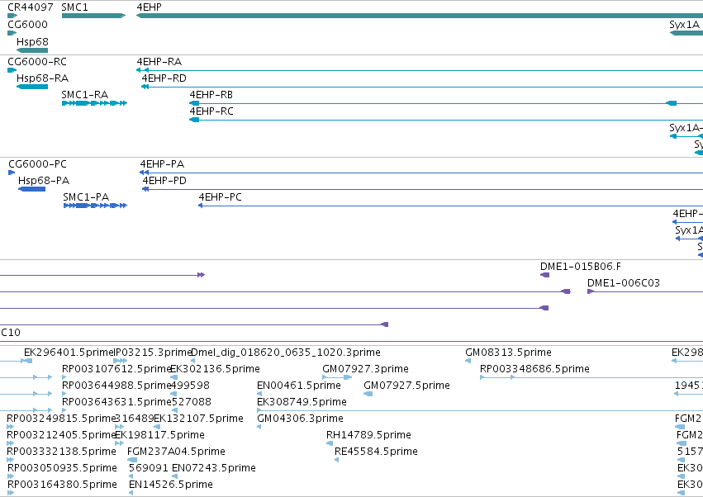Click the RE45584.5prime EST label
Screen dimensions: 703x497
point(376,452)
